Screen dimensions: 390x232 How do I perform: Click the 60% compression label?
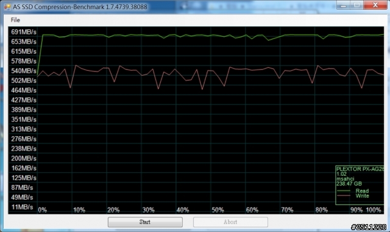point(252,210)
